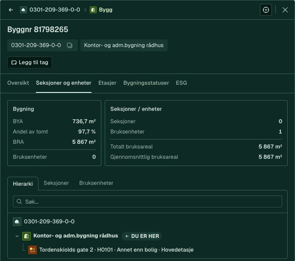
Task: Open the Bruksenheter sub-tab
Action: click(96, 183)
